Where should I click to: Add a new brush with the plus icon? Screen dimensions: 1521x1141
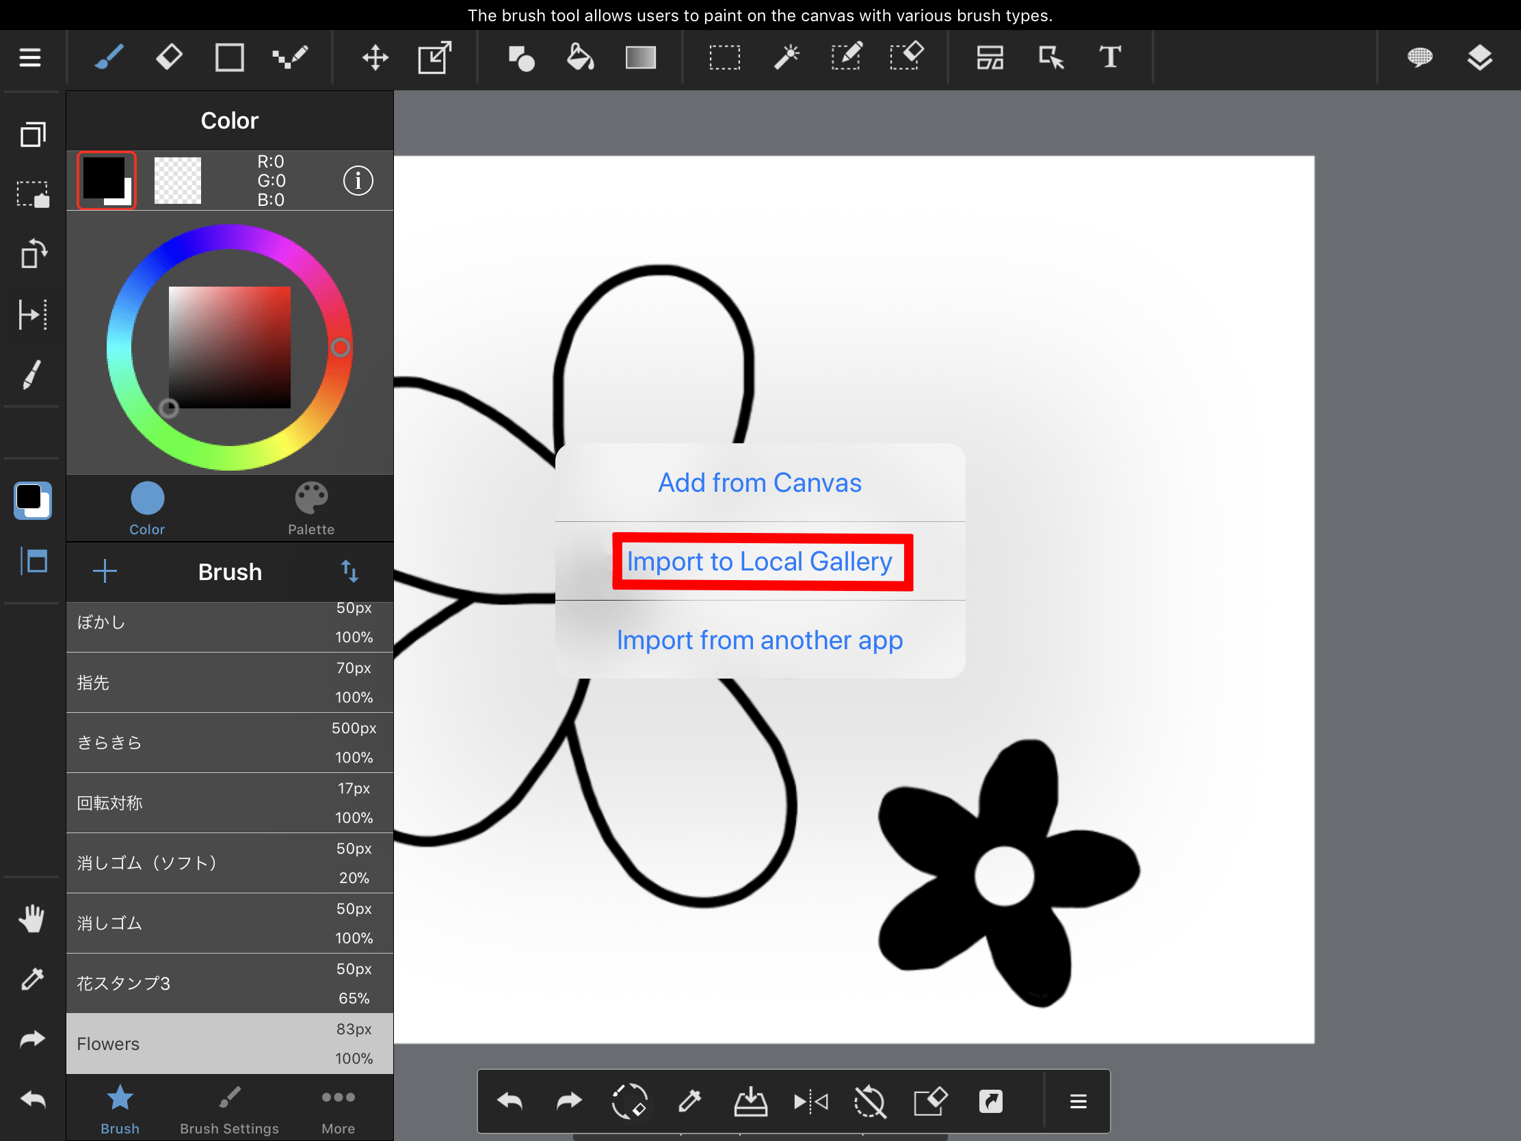(105, 572)
